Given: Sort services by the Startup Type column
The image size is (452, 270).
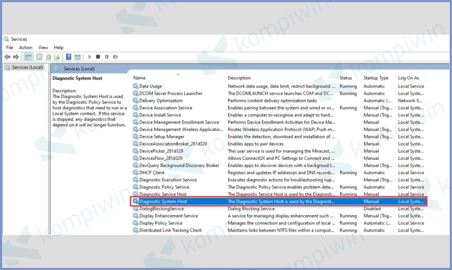Looking at the screenshot, I should click(x=376, y=78).
